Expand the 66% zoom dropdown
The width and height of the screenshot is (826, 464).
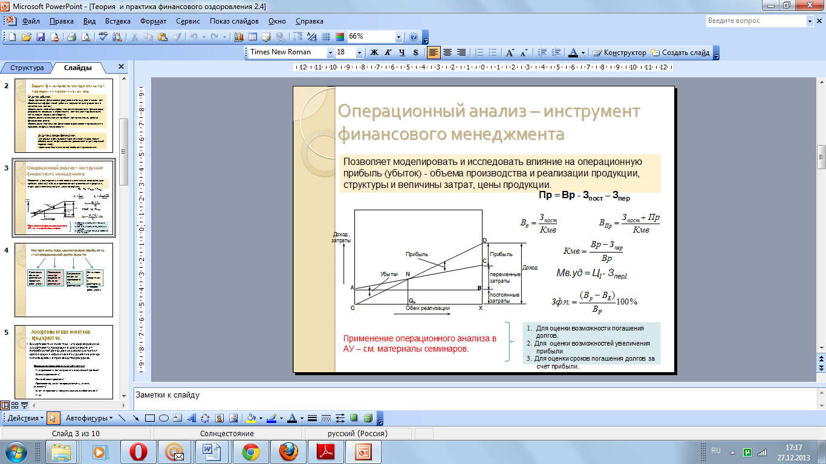398,37
